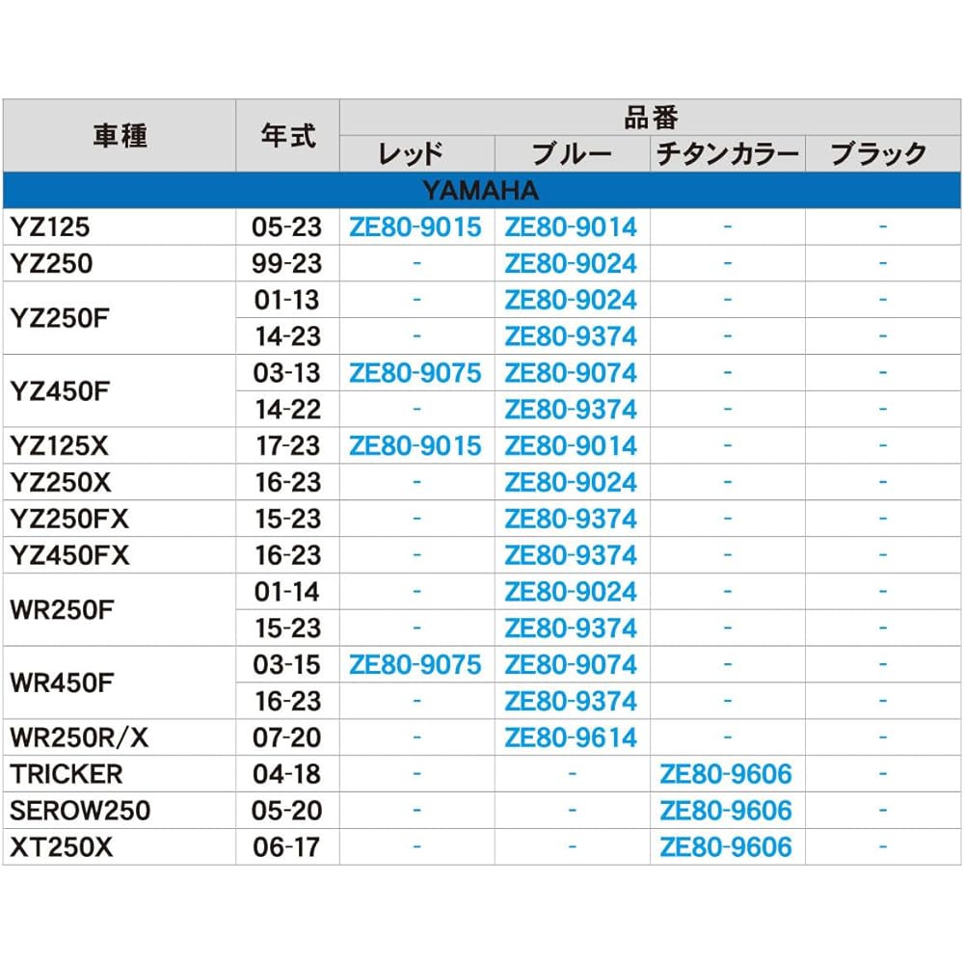Click the 03-13 year cell

(287, 373)
